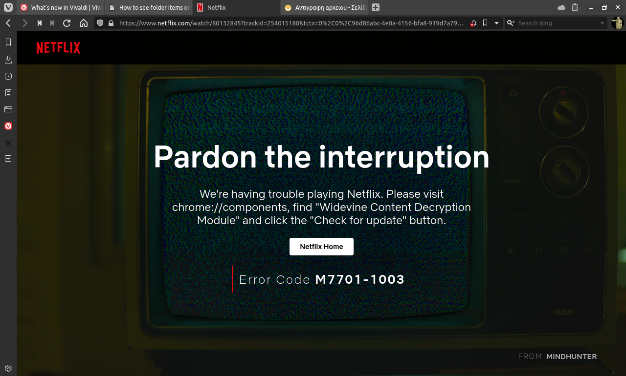This screenshot has height=376, width=626.
Task: Switch to What's new in Vivaldi tab
Action: (61, 7)
